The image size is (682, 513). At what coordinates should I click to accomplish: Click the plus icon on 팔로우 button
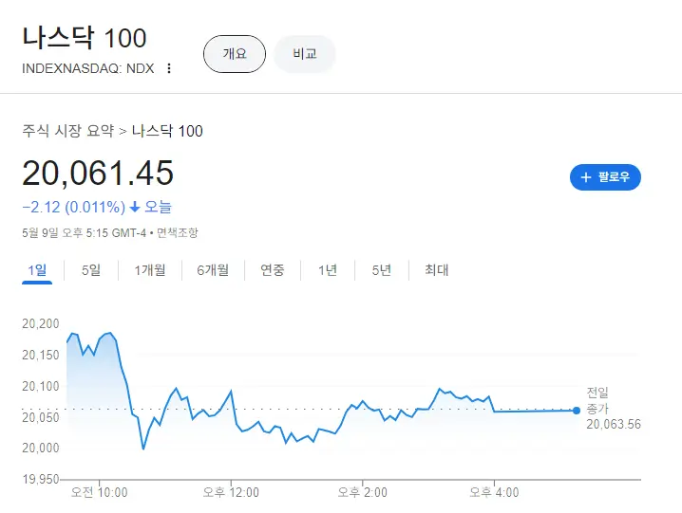586,177
